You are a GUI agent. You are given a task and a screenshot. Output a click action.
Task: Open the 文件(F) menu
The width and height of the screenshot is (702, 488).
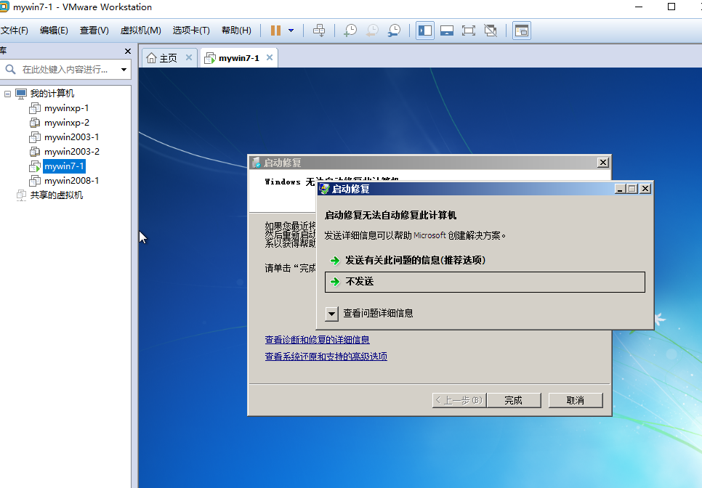coord(15,30)
